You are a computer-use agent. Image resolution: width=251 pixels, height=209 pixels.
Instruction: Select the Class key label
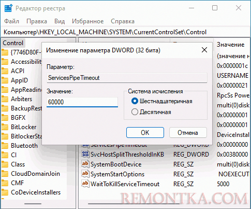point(18,164)
